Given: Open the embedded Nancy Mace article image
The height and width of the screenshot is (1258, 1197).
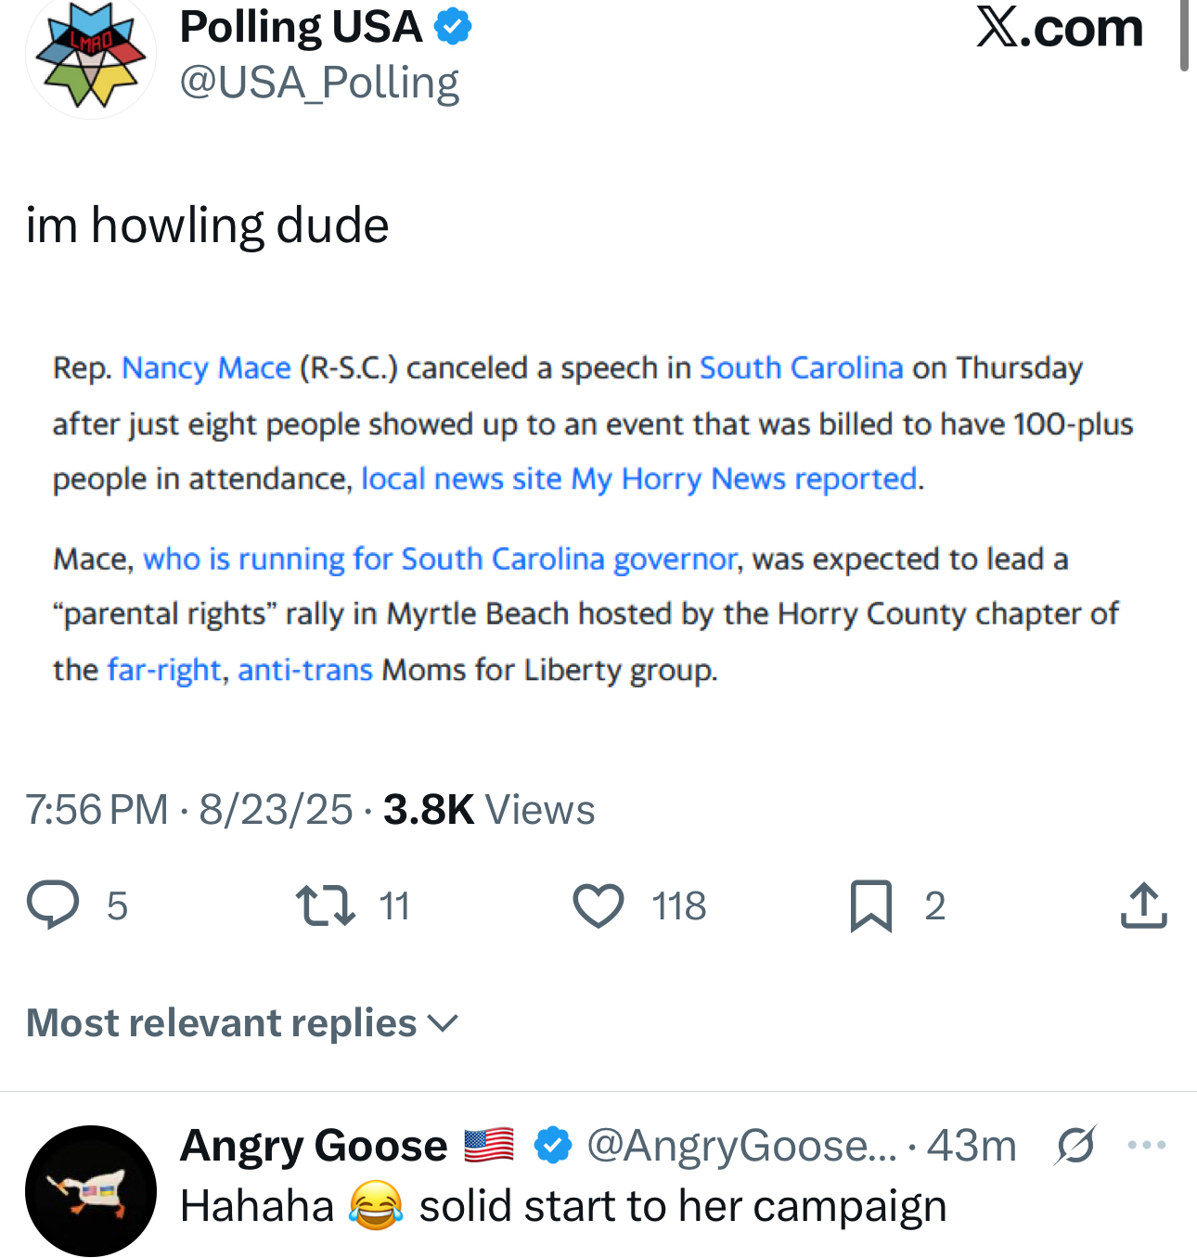Looking at the screenshot, I should pyautogui.click(x=594, y=520).
